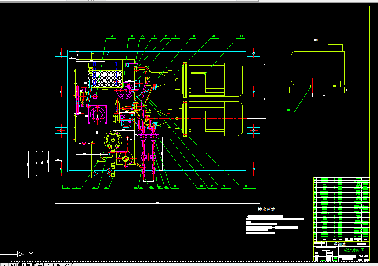Switch to the 布局2 layout tab

point(62,265)
